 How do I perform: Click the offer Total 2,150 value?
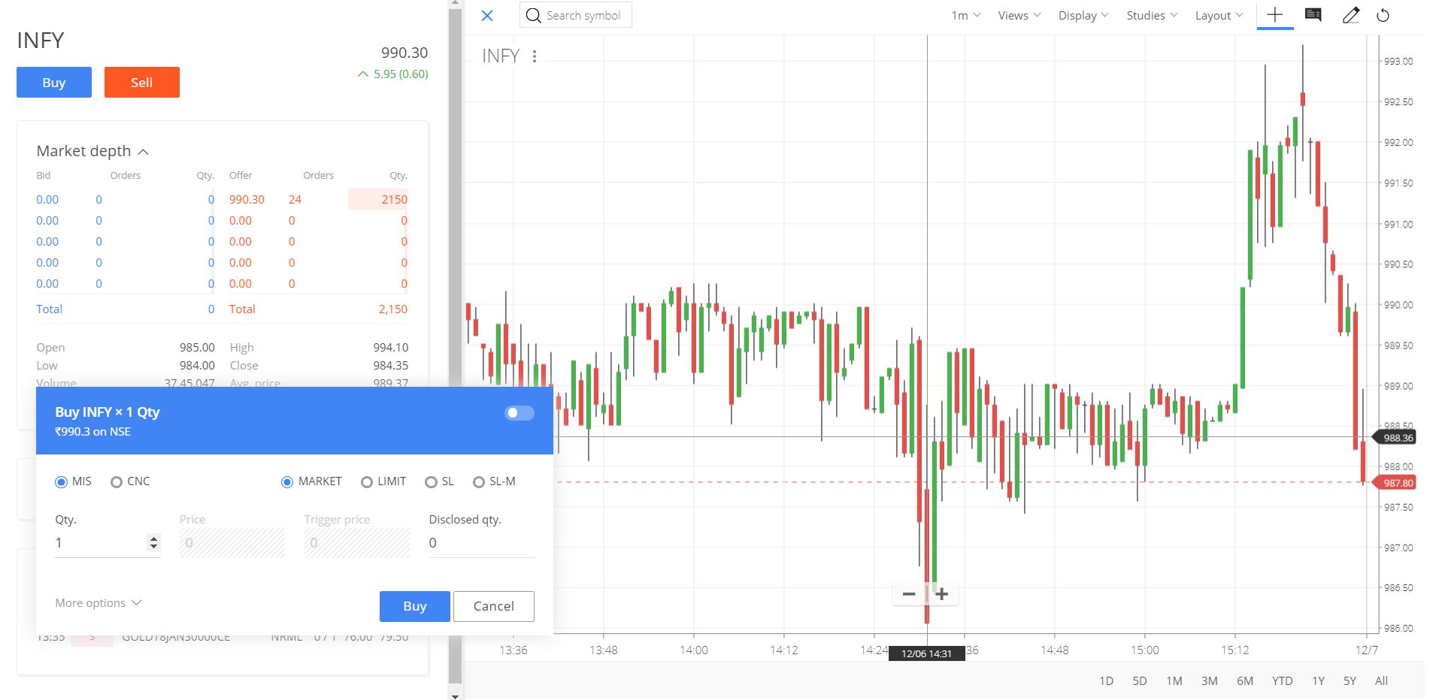[x=392, y=309]
